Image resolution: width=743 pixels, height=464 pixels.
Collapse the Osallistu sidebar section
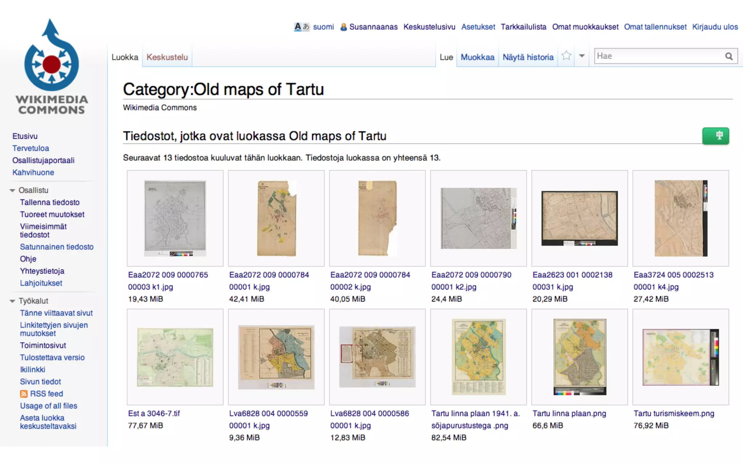(x=12, y=190)
